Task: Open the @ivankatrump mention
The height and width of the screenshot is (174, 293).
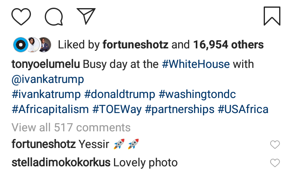Action: point(48,80)
